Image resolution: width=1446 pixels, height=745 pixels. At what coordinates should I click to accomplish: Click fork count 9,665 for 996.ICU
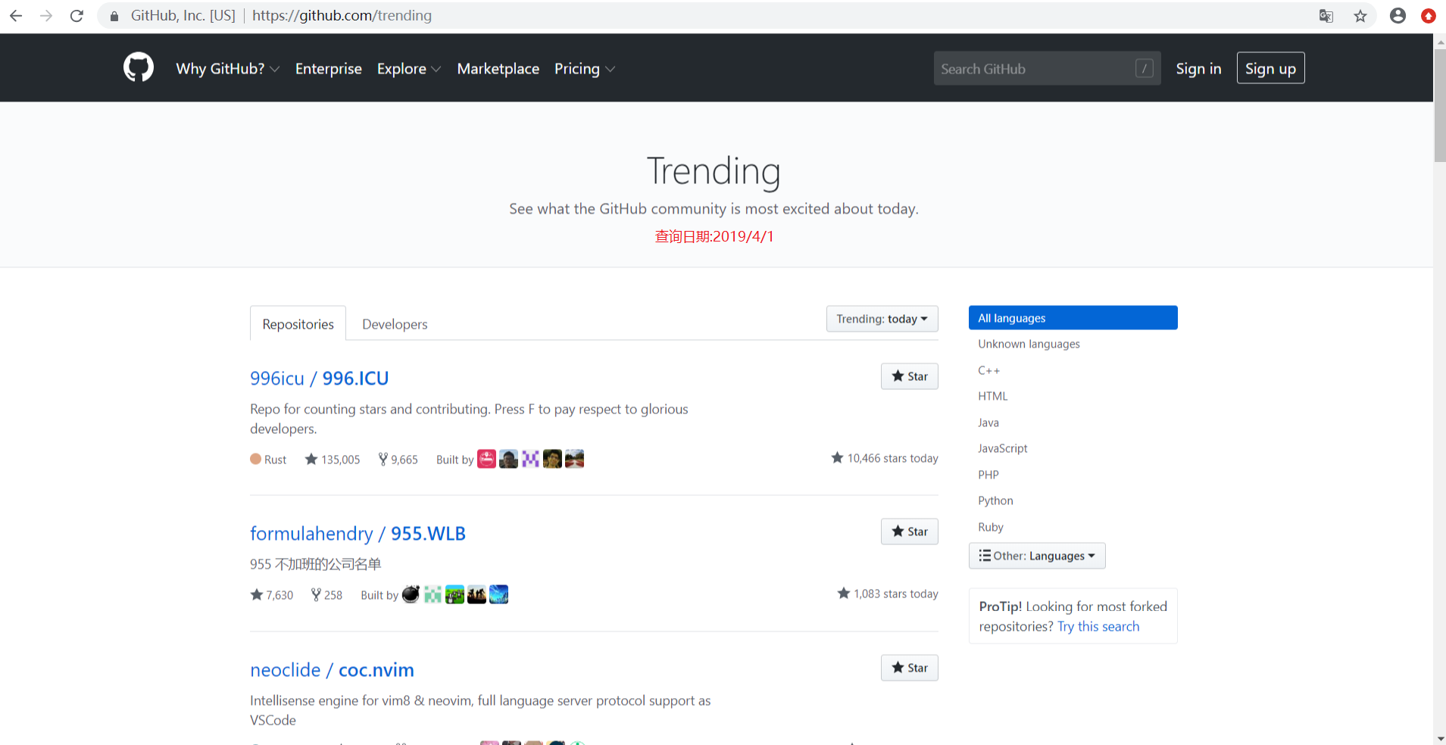pos(398,460)
